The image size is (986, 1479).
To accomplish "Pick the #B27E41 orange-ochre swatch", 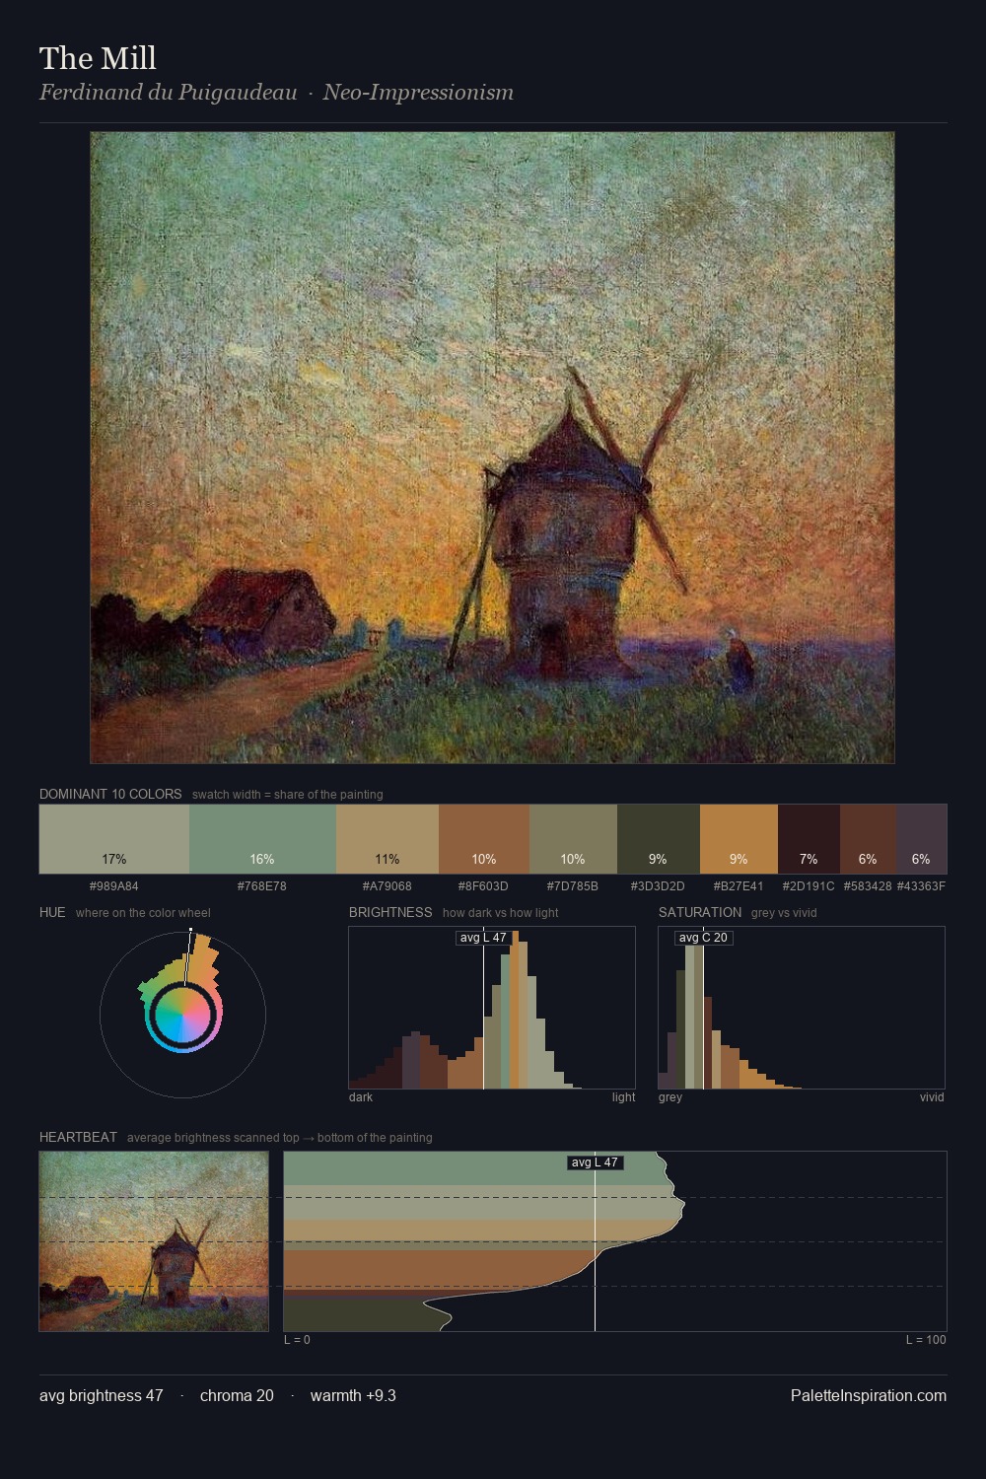I will 739,839.
